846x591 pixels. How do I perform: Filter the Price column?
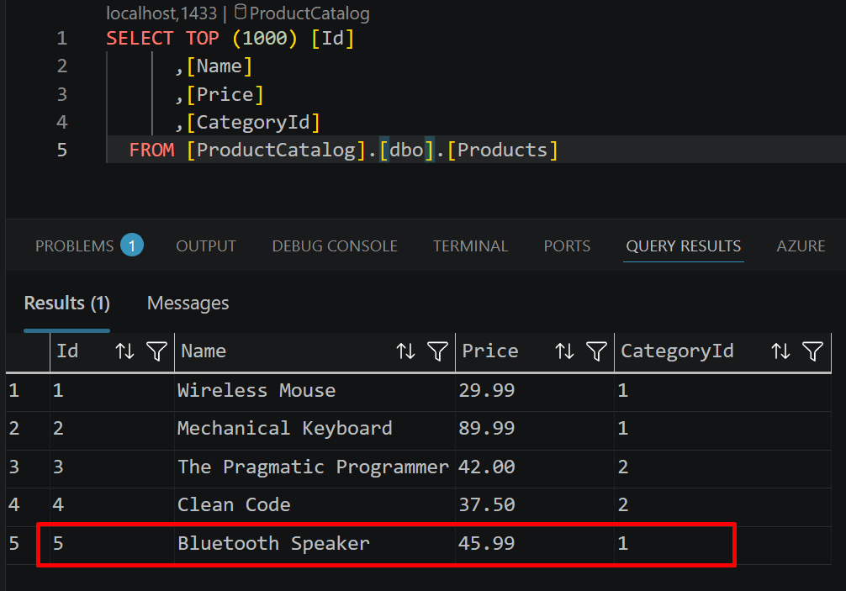(x=596, y=351)
